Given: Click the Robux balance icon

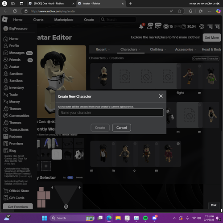Looking at the screenshot, I should pos(166,26).
